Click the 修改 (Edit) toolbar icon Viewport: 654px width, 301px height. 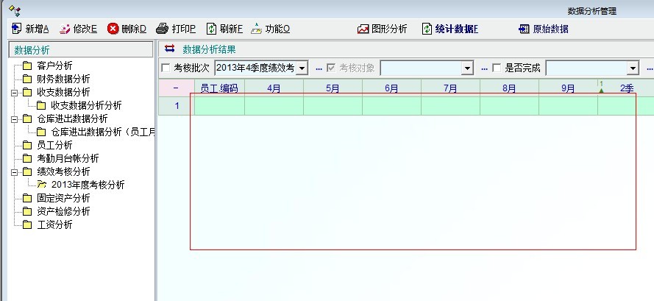click(x=65, y=29)
